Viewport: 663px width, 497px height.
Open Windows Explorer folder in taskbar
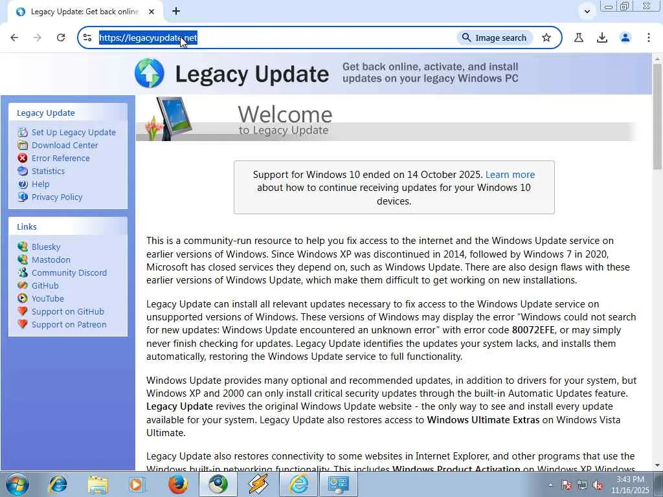click(x=98, y=484)
